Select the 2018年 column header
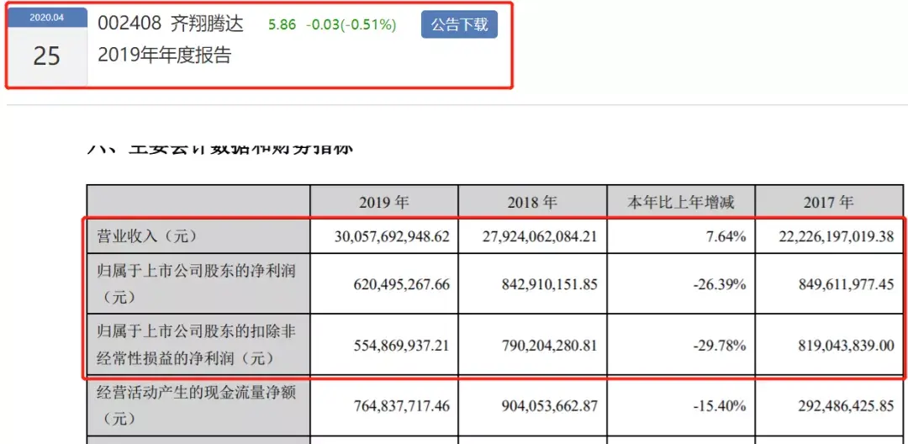Viewport: 908px width, 444px height. [x=531, y=203]
